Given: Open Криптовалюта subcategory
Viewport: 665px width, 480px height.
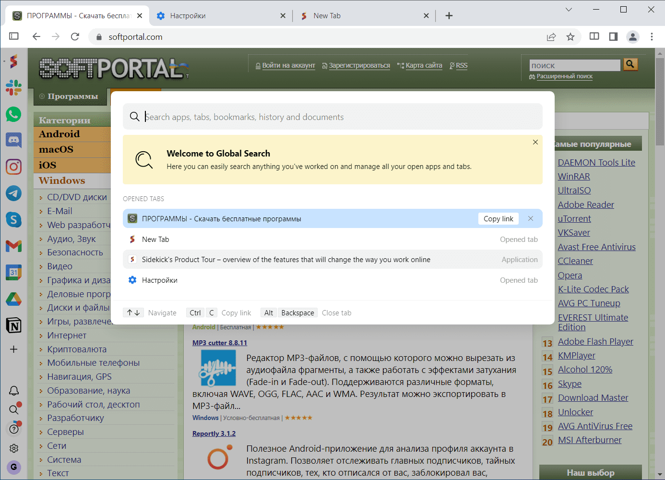Looking at the screenshot, I should pyautogui.click(x=77, y=349).
